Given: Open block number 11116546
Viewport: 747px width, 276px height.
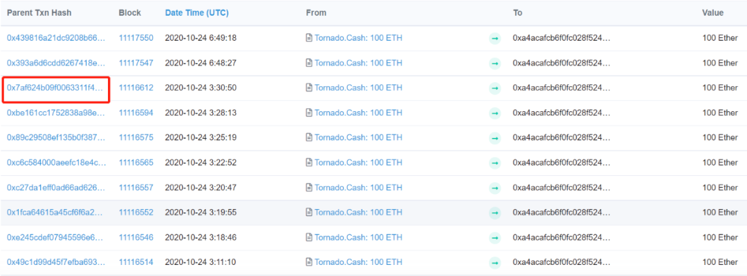Looking at the screenshot, I should (136, 237).
